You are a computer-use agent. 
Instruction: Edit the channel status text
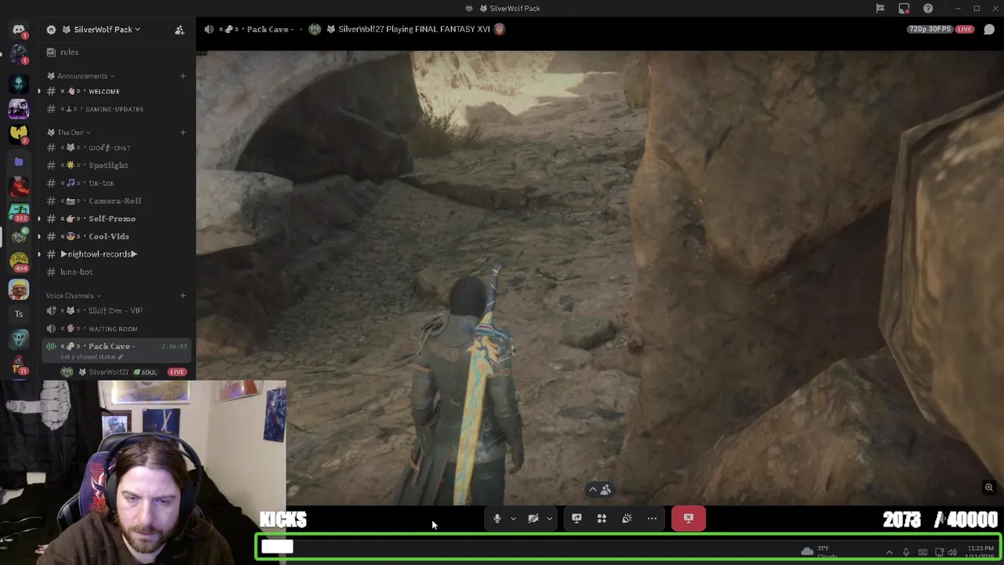click(x=92, y=357)
